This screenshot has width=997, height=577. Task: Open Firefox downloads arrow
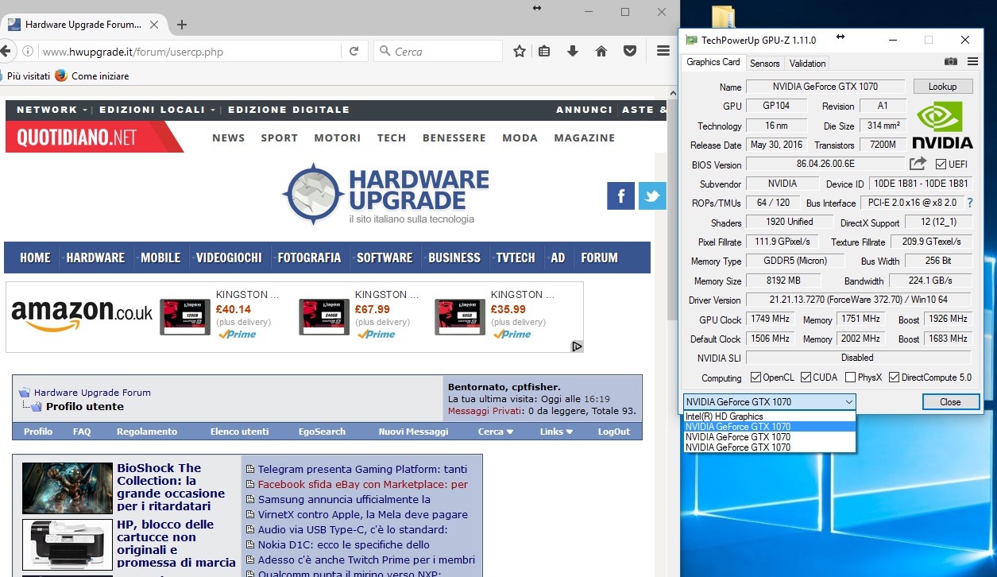pyautogui.click(x=573, y=51)
